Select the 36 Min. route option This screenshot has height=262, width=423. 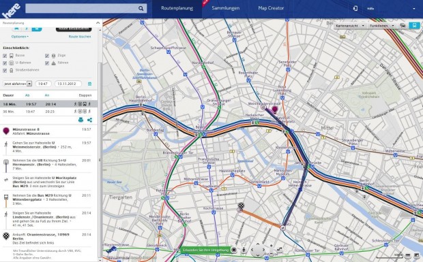48,112
